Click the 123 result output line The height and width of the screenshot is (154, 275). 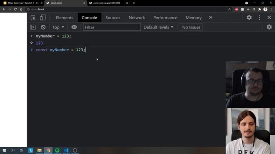click(39, 43)
